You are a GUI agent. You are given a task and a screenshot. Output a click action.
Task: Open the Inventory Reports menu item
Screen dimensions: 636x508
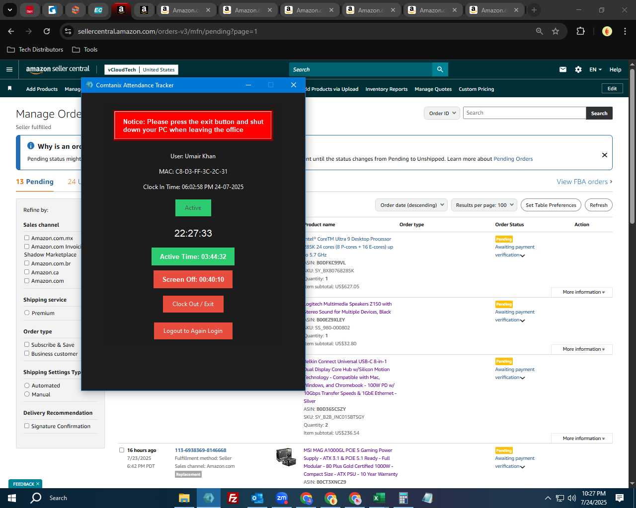(x=386, y=89)
